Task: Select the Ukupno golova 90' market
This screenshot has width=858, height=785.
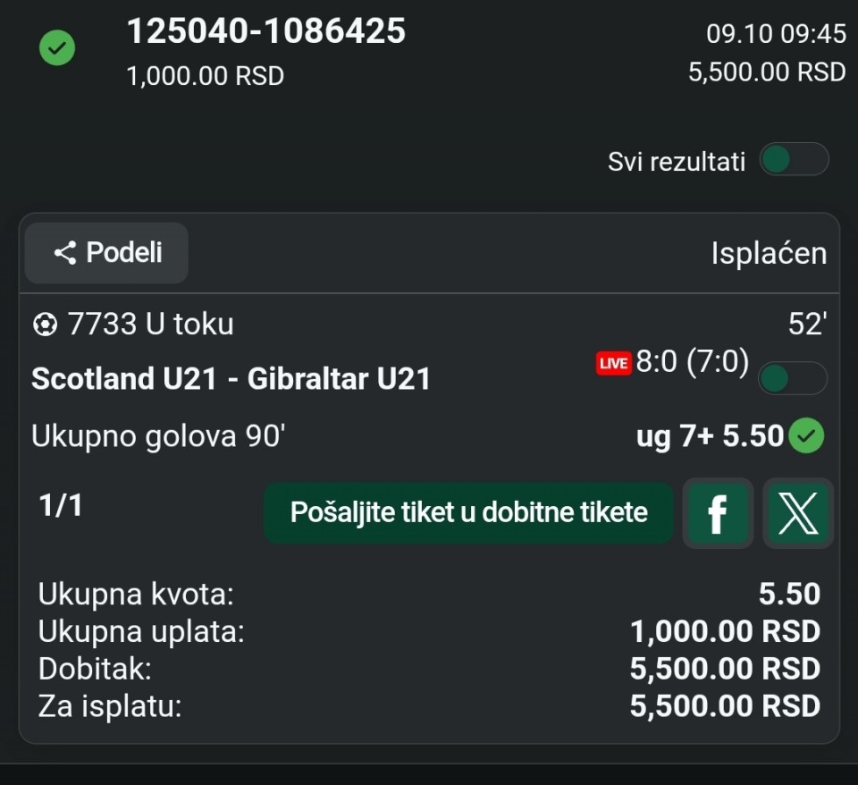Action: tap(158, 436)
